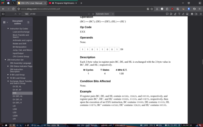Select the highlight annotation tool

175,14
